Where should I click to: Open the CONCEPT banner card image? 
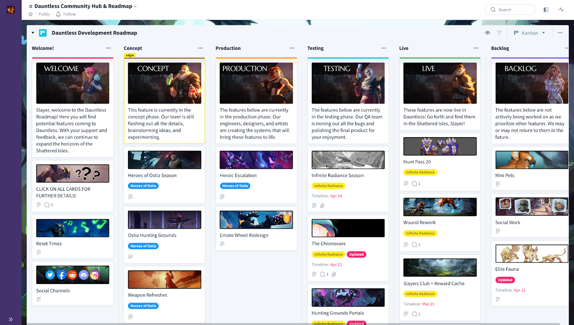(x=165, y=83)
